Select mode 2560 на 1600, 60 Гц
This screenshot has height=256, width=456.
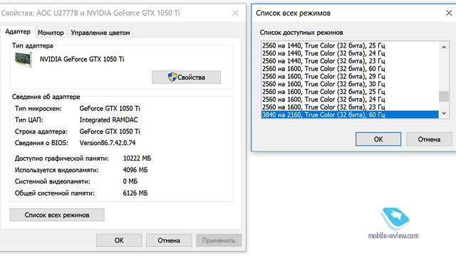(x=350, y=68)
